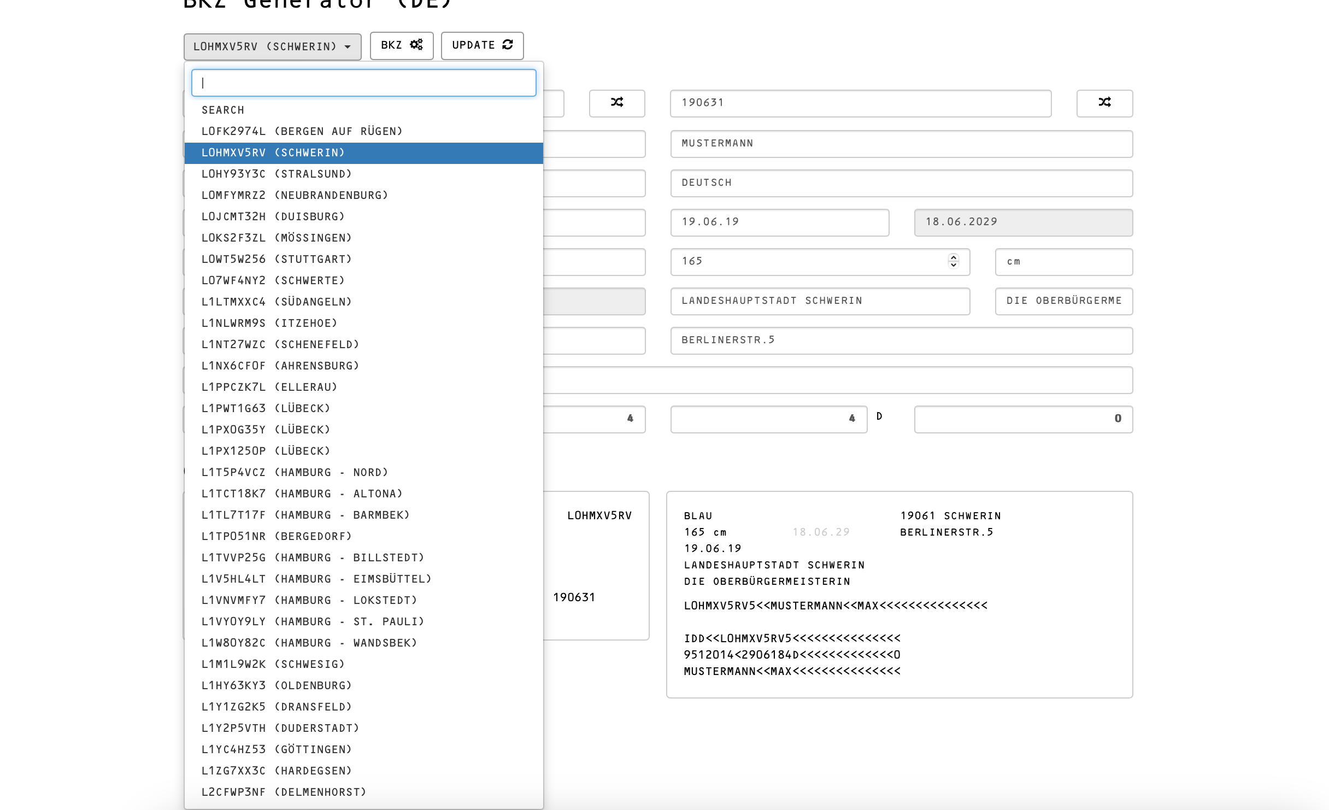The image size is (1329, 810).
Task: Focus the dropdown search box
Action: pyautogui.click(x=363, y=83)
